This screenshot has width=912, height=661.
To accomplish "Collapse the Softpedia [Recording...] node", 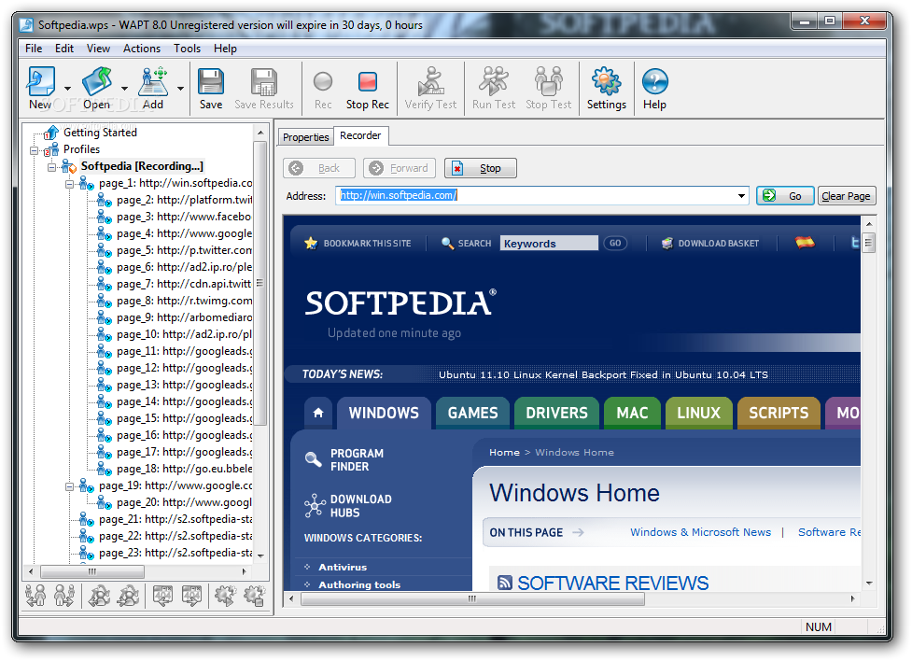I will pyautogui.click(x=51, y=168).
